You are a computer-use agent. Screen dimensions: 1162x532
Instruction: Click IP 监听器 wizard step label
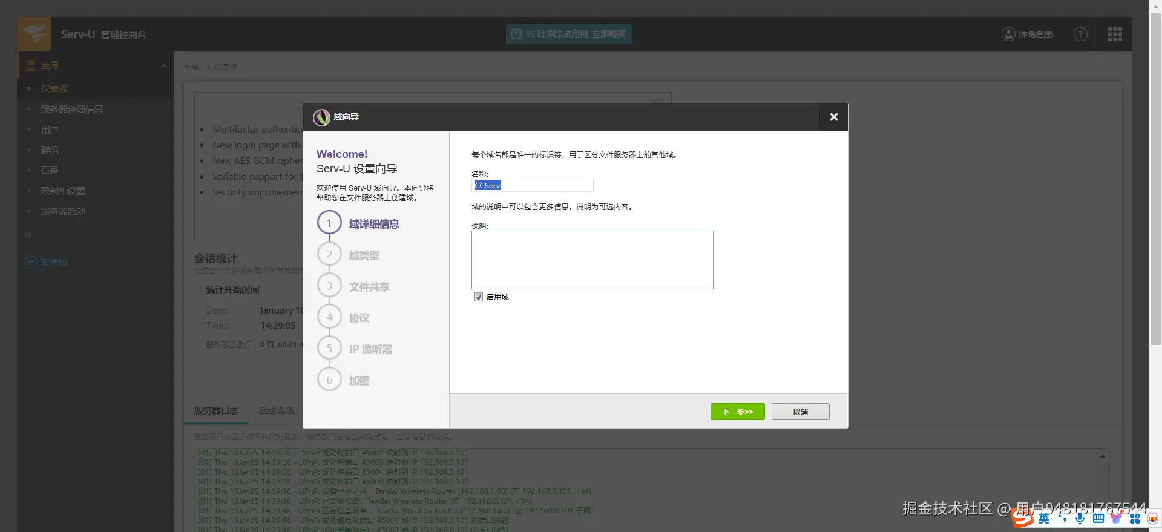point(370,349)
